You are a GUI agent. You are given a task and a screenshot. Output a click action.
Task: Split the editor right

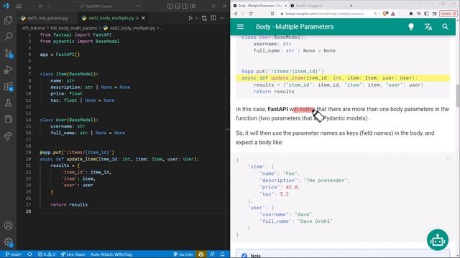click(x=213, y=18)
